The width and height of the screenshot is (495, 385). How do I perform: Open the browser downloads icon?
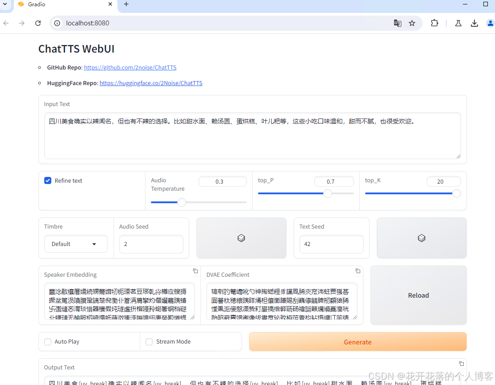(x=474, y=23)
